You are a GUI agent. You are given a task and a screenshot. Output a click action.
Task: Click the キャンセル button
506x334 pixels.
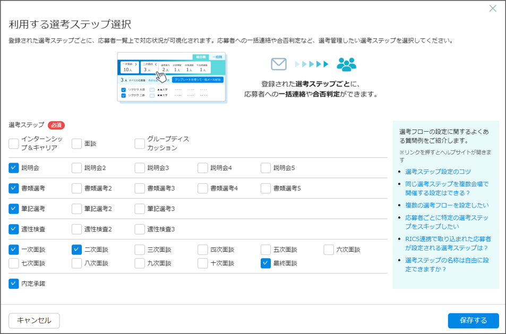pyautogui.click(x=34, y=320)
